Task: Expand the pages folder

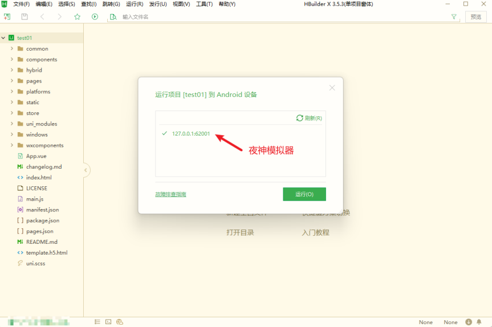Action: [x=12, y=80]
